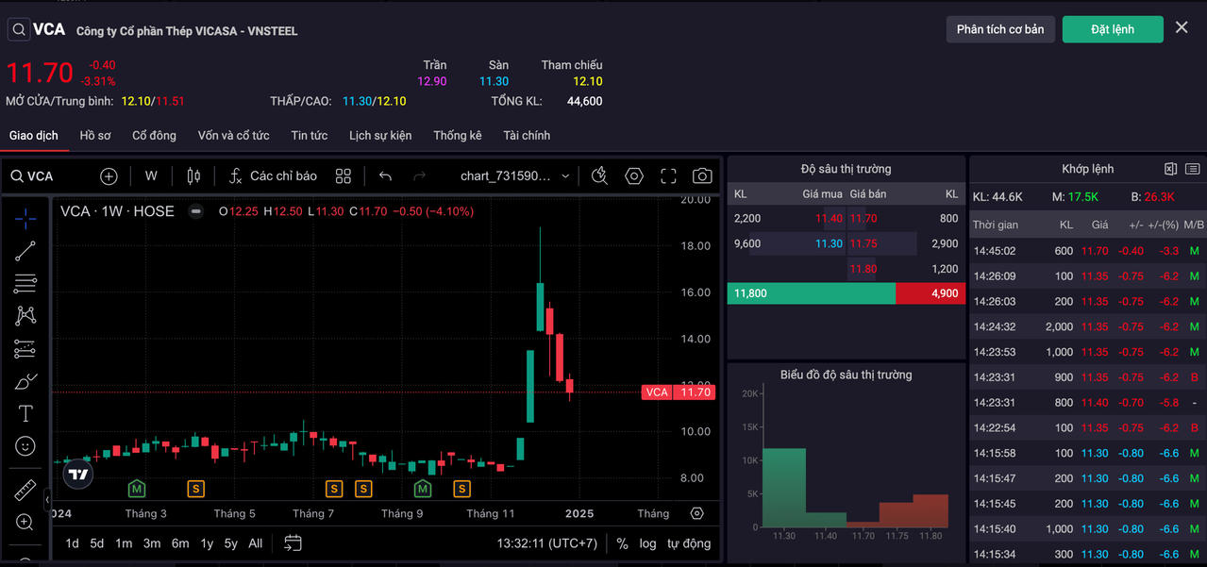Open the measure ruler tool

tap(25, 491)
